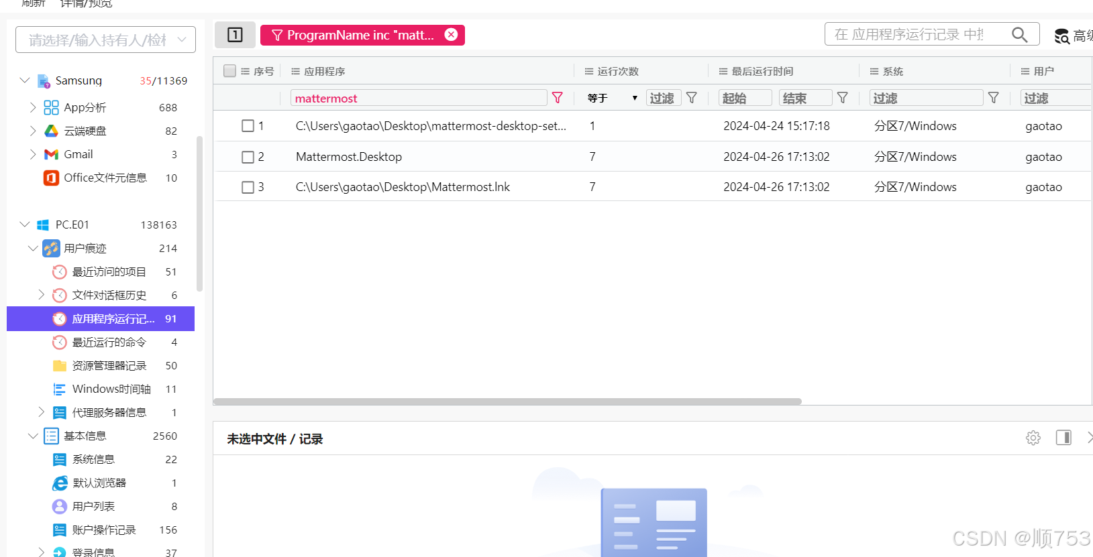Sort by the 最后运行时间 column header
The height and width of the screenshot is (557, 1093).
click(x=762, y=71)
